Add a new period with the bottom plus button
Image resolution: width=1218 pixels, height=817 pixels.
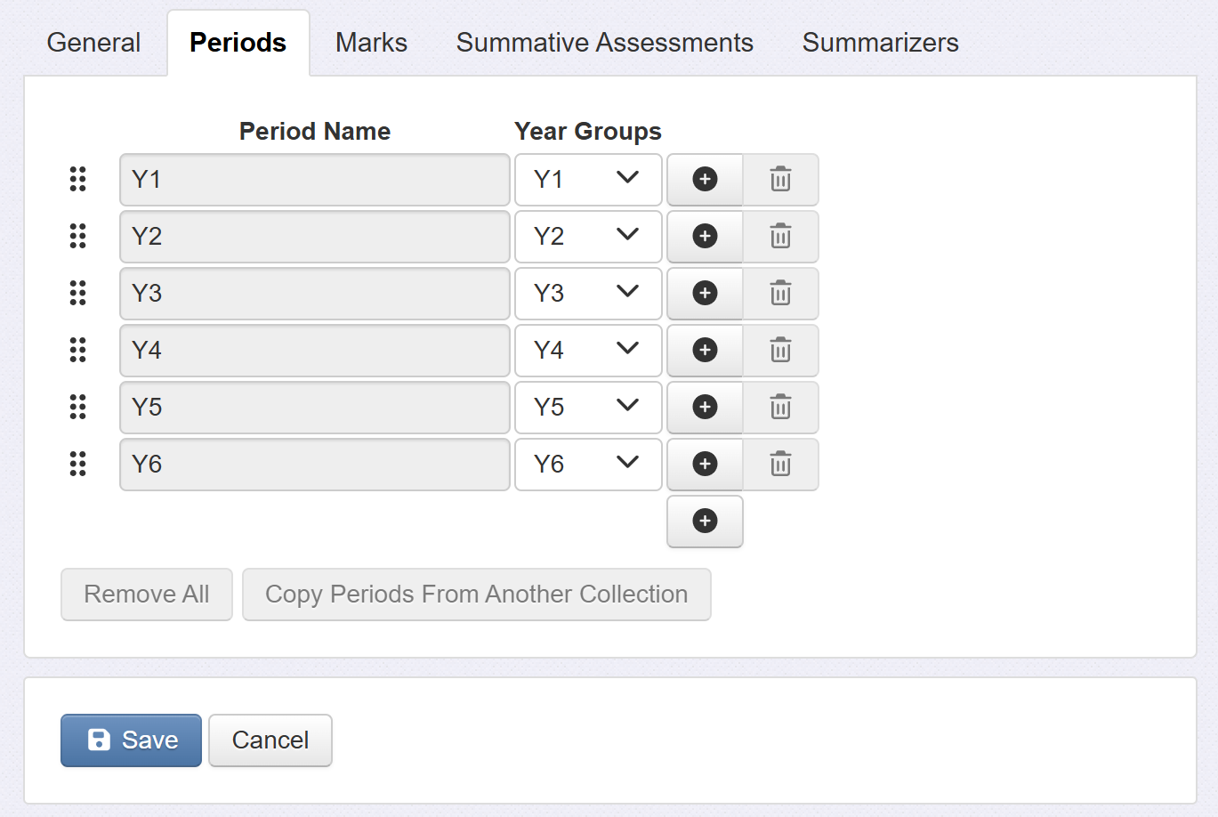(x=705, y=522)
